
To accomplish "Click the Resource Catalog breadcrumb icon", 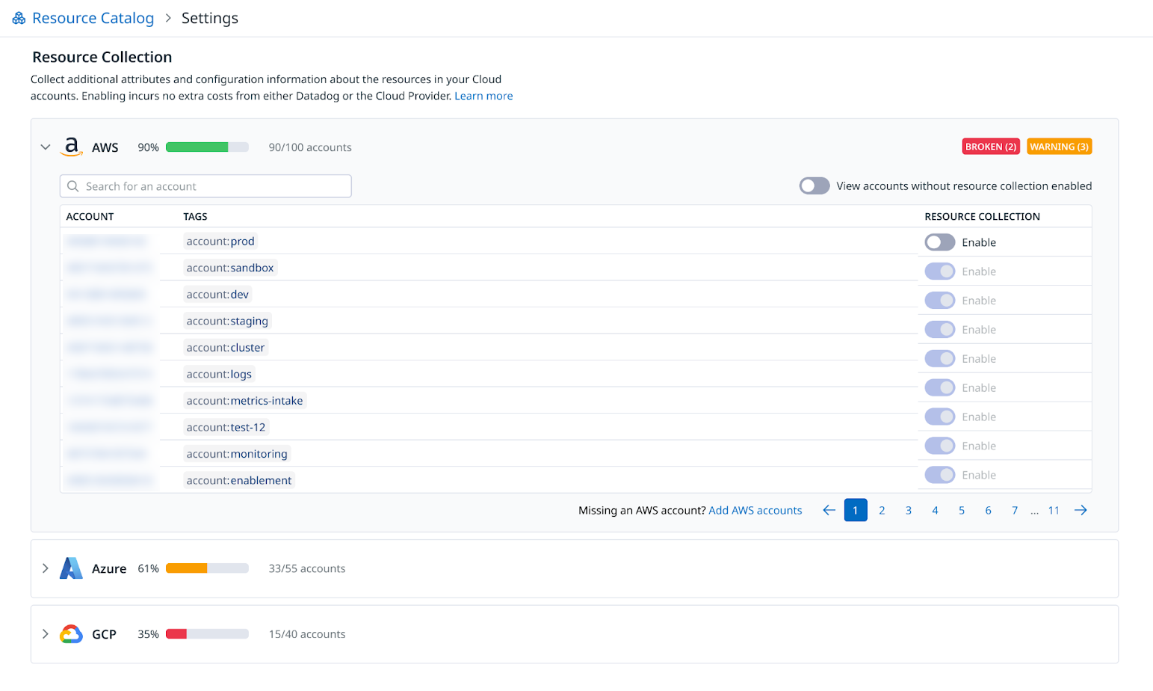I will (19, 19).
